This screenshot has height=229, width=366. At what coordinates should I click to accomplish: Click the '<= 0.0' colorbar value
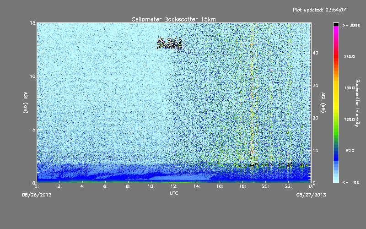pyautogui.click(x=351, y=182)
